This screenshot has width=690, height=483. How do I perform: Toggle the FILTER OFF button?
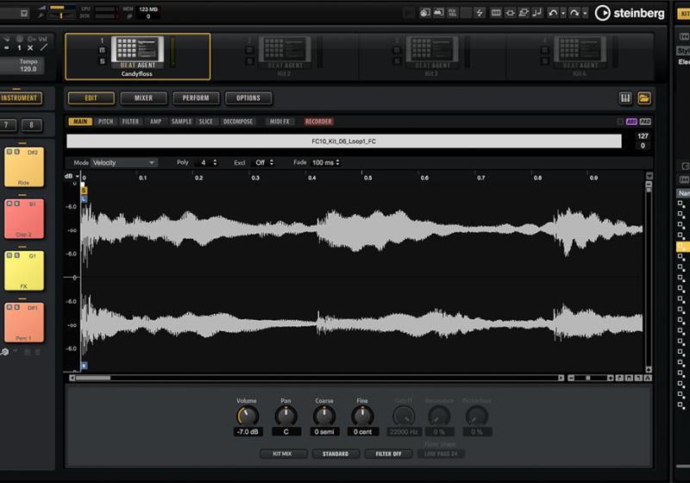click(x=388, y=454)
